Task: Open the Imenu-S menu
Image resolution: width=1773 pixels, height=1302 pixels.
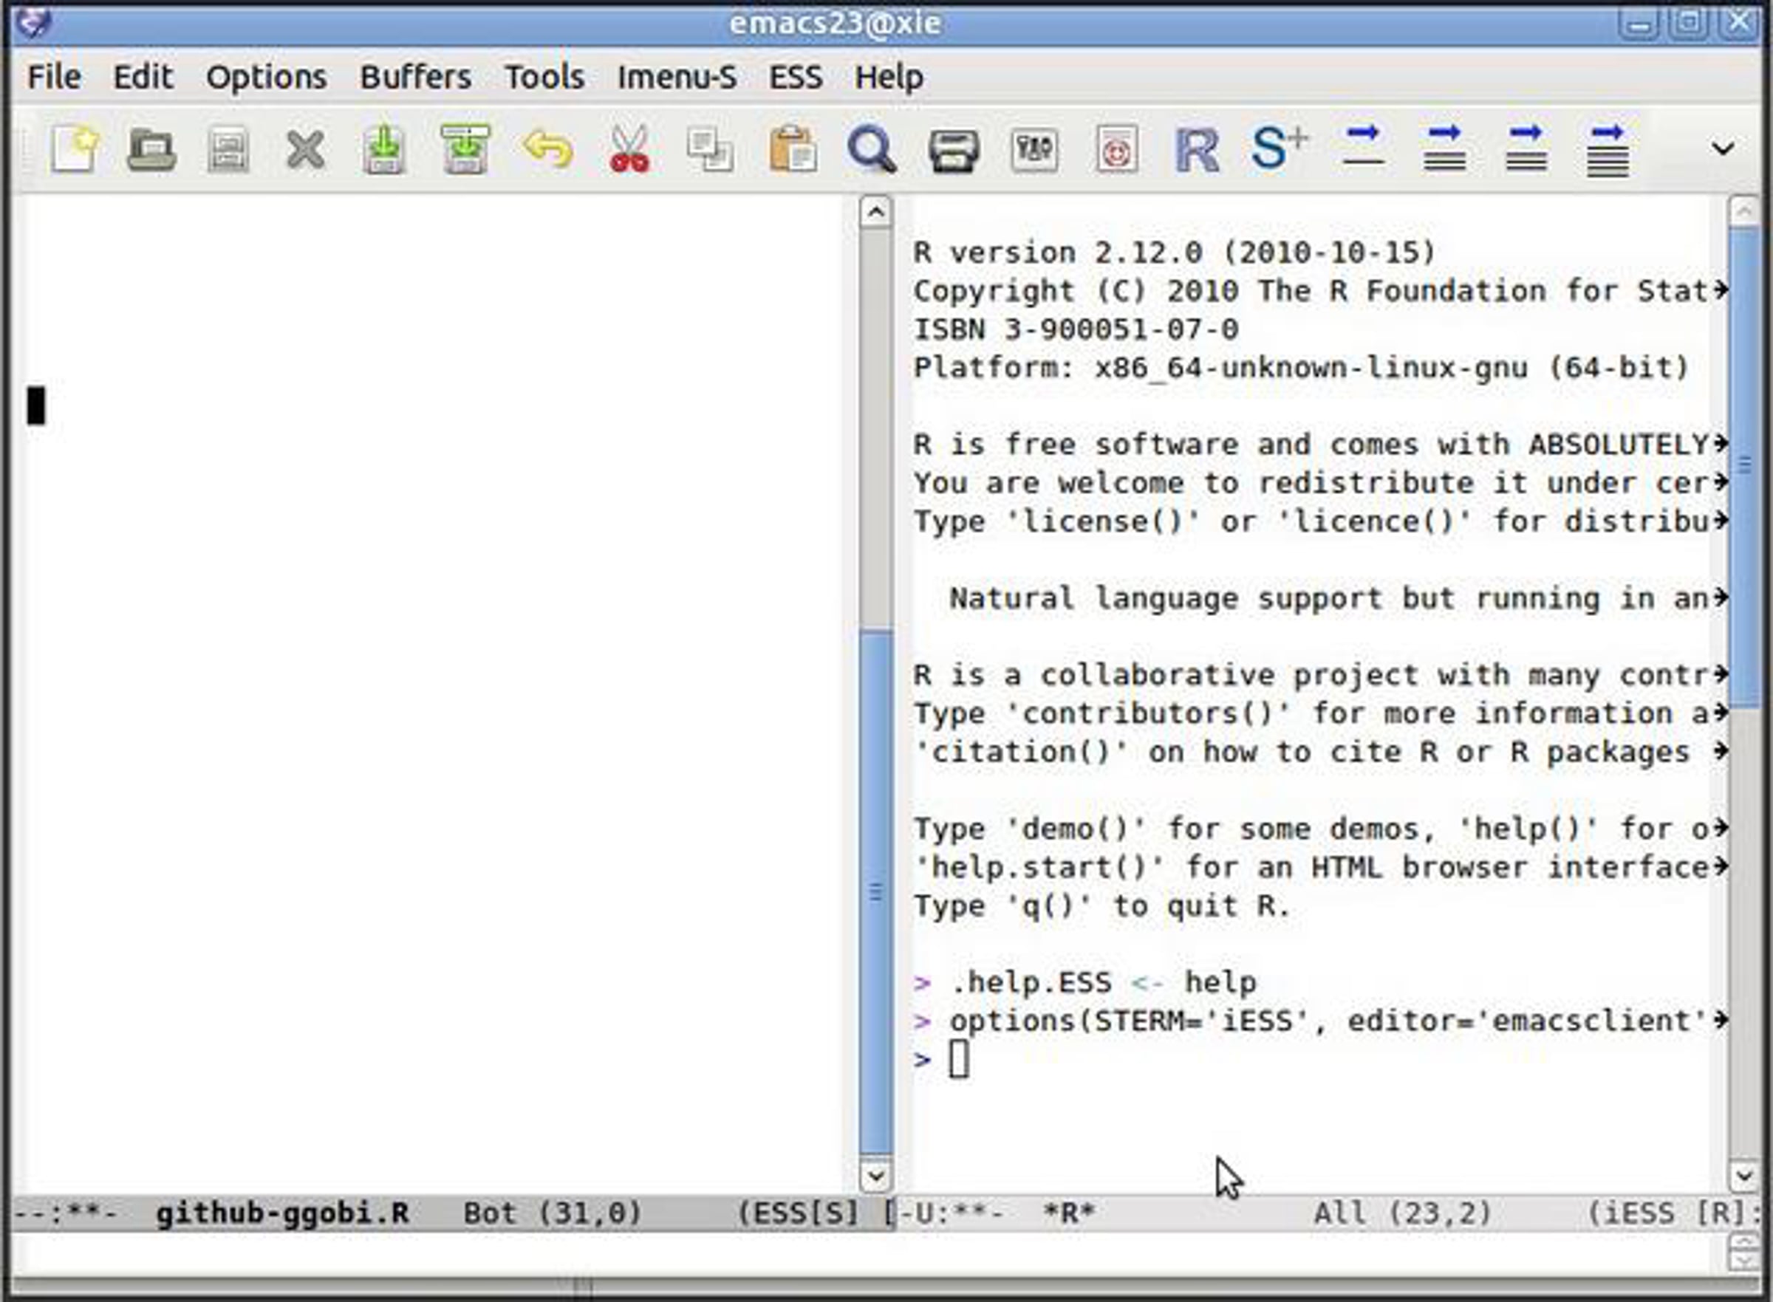Action: click(677, 78)
